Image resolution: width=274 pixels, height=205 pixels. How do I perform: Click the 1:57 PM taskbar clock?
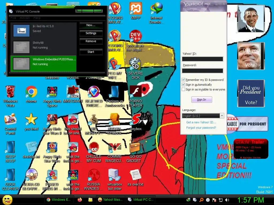tap(250, 200)
